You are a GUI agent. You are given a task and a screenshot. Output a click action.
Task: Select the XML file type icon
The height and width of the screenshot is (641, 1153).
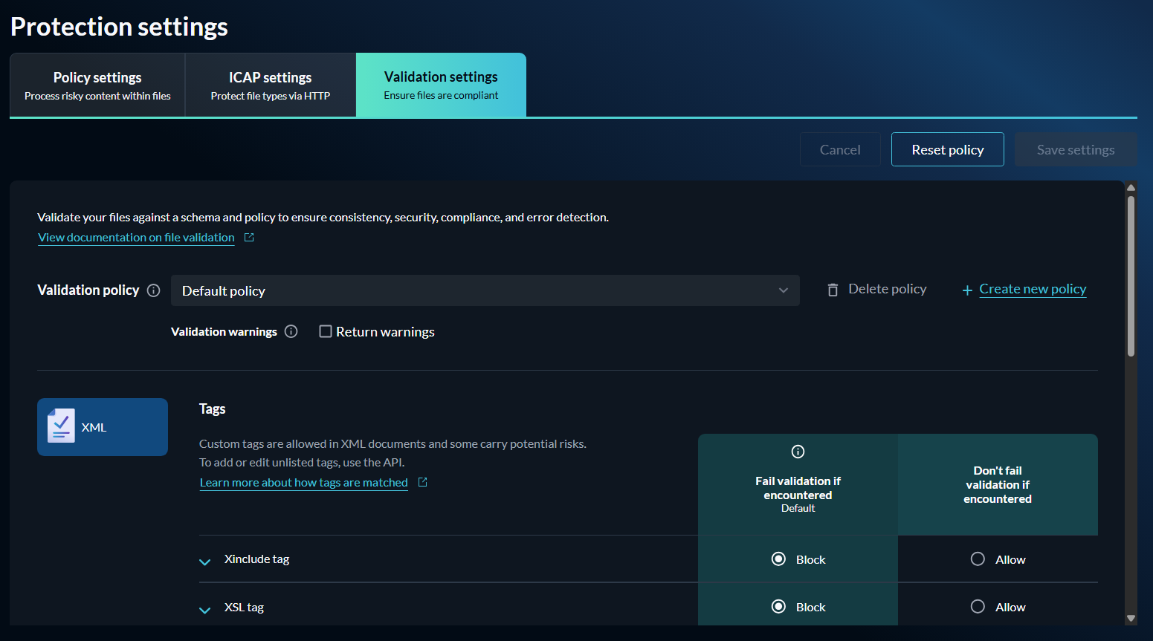click(x=102, y=426)
